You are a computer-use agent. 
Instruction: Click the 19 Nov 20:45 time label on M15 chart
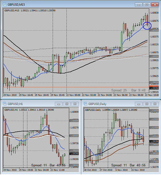click(x=58, y=95)
